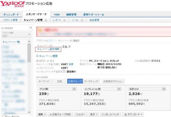
Task: Collapse the キャンペーン概要 section
Action: (x=37, y=56)
